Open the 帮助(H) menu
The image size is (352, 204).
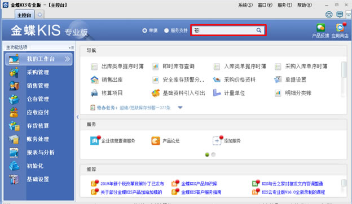coord(305,5)
